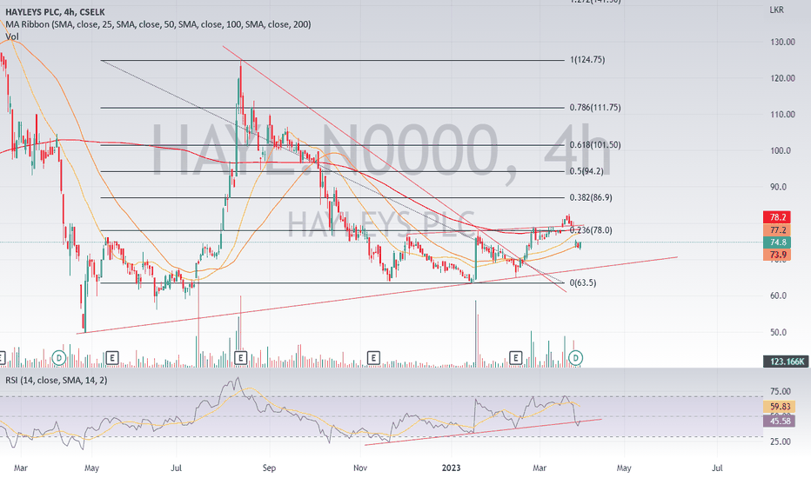Image resolution: width=811 pixels, height=478 pixels.
Task: Open the earliest D dividend marker
Action: pos(59,357)
